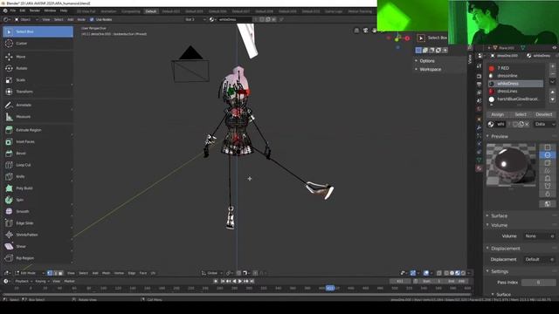Screen dimensions: 559x314
Task: Select the Measure tool
Action: tap(38, 117)
